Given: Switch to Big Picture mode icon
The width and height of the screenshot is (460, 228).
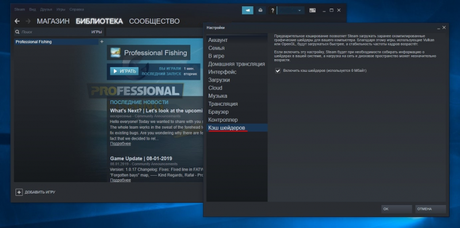Looking at the screenshot, I should [312, 10].
